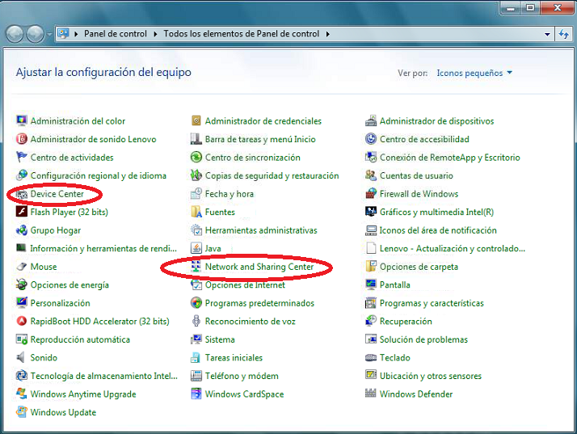The width and height of the screenshot is (577, 434).
Task: Open Teléfono y módem link
Action: (242, 376)
